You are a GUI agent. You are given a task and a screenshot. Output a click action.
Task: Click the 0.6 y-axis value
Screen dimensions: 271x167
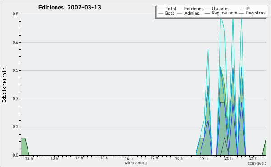(15, 42)
